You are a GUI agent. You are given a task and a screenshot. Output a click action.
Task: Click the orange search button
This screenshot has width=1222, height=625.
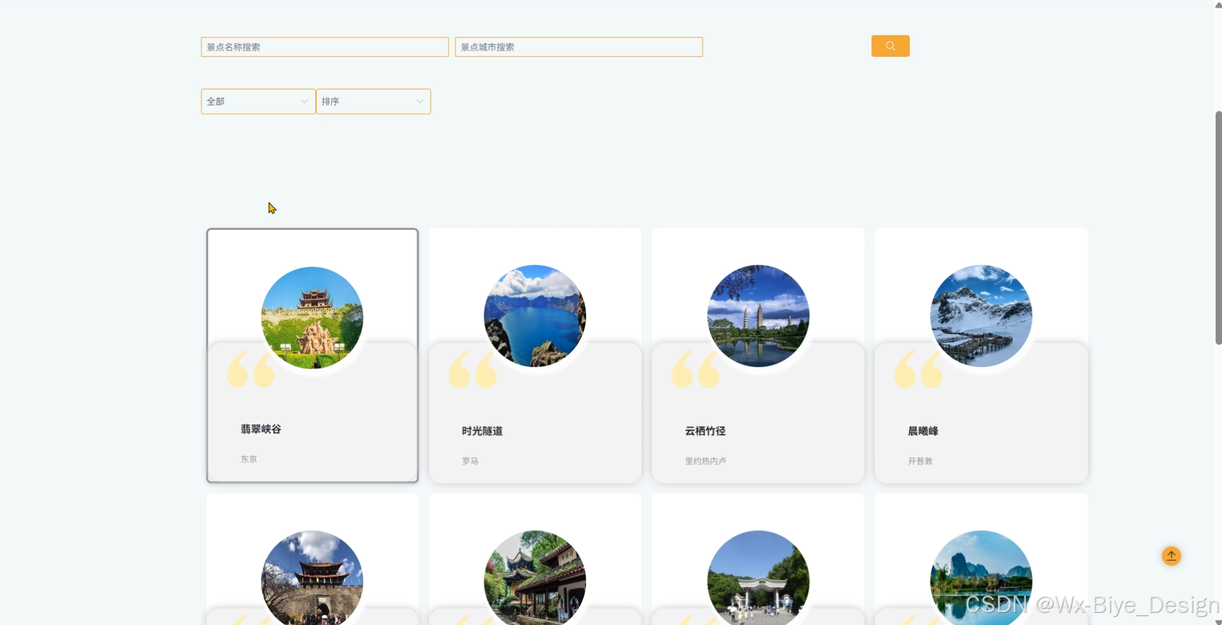coord(890,46)
